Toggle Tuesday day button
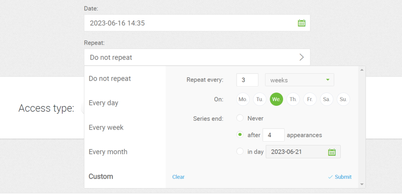The image size is (402, 194). coord(260,100)
